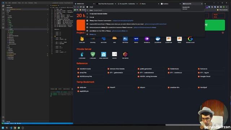Open VS Code Search in activity bar

pos(3,13)
